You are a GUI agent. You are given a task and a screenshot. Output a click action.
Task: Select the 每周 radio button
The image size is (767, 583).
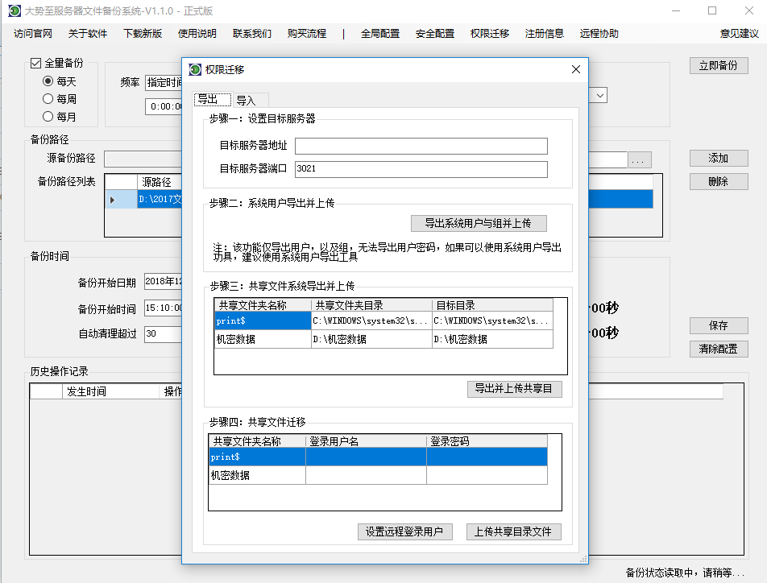coord(48,99)
